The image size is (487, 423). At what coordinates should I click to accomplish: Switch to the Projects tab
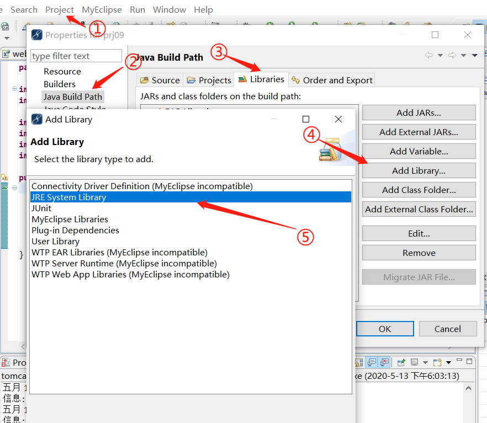209,81
